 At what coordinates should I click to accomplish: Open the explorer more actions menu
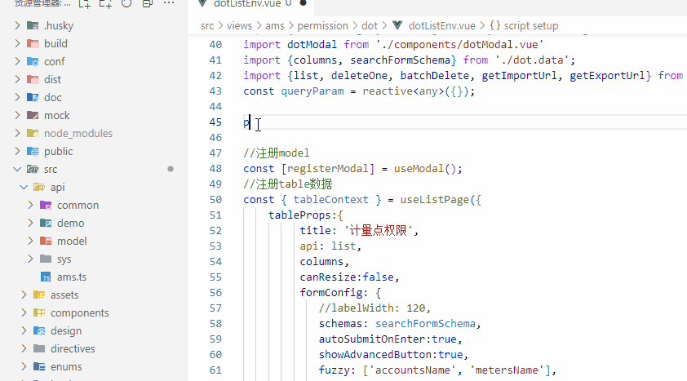[168, 4]
